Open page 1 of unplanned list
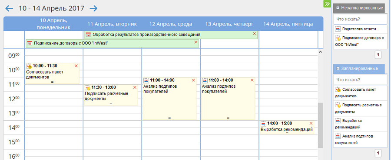This screenshot has width=391, height=160. pos(378,55)
